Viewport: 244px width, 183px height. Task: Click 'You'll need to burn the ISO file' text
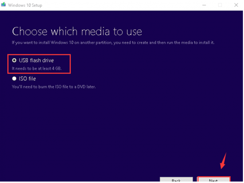54,87
